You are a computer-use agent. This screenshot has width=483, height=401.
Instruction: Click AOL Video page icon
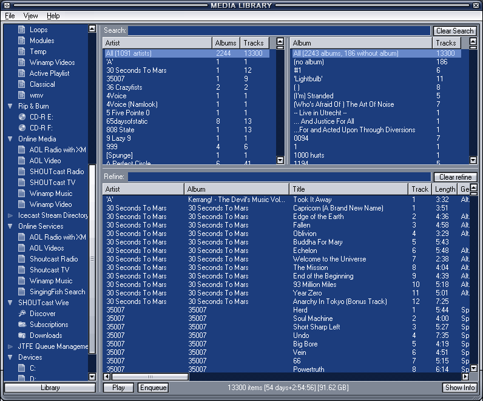click(x=22, y=161)
